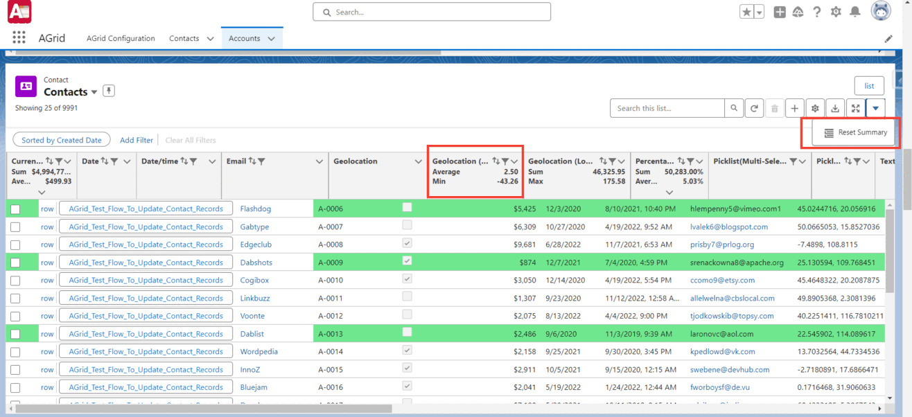The height and width of the screenshot is (417, 912).
Task: Open grid settings gear in toolbar
Action: click(x=815, y=108)
